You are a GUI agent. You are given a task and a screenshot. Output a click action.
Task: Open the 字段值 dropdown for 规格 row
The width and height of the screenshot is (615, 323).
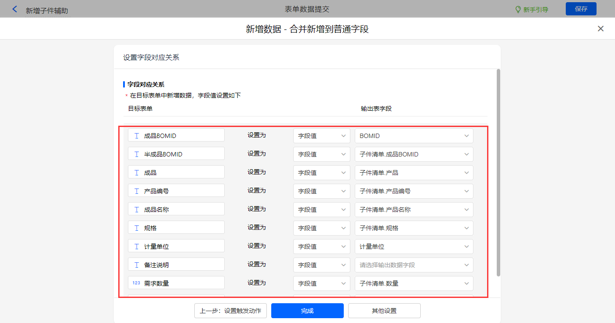(x=321, y=228)
